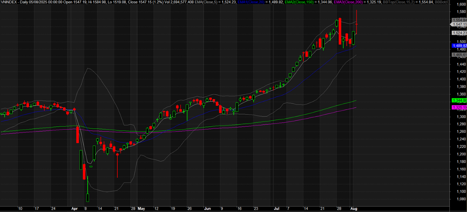Click the 1,300 price axis label
The height and width of the screenshot is (212, 467).
click(461, 117)
